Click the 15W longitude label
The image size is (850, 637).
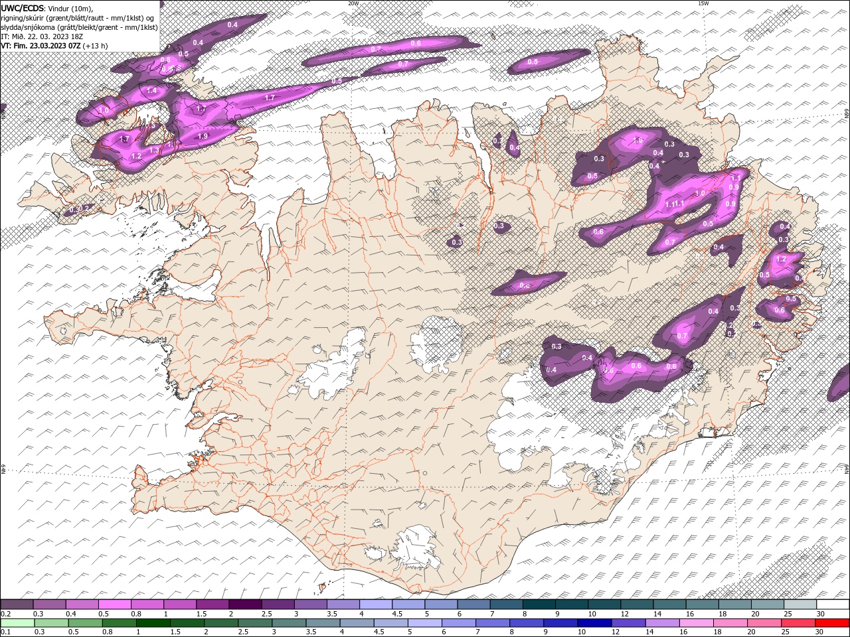click(704, 3)
